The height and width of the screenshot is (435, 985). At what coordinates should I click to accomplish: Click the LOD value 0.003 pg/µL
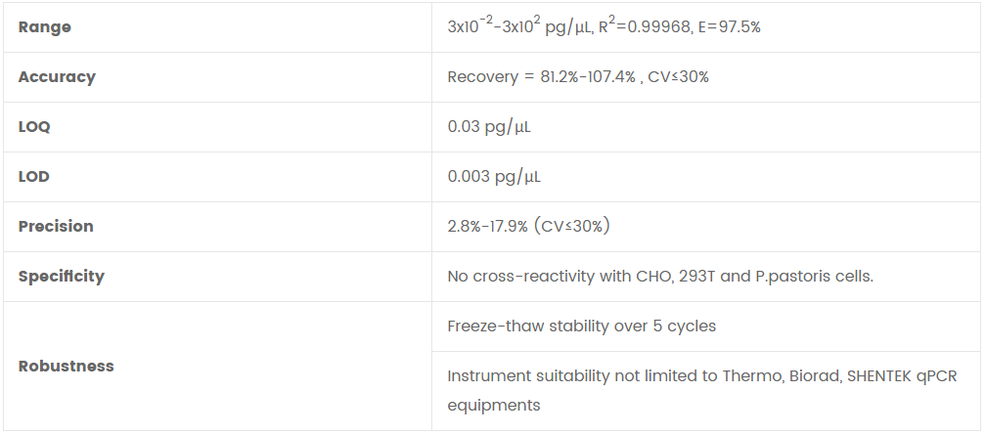pos(494,177)
